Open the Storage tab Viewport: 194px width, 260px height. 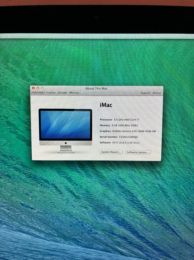coord(62,93)
